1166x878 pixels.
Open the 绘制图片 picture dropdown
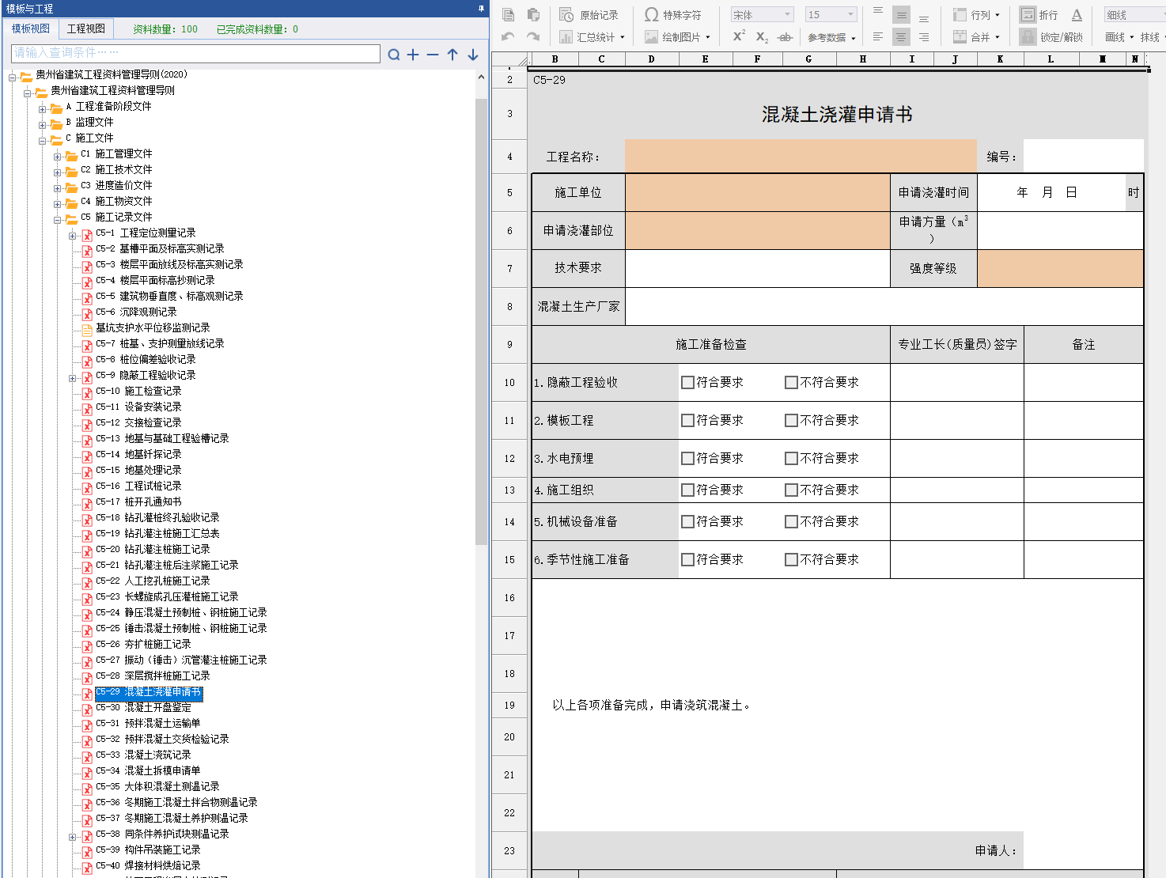click(677, 37)
